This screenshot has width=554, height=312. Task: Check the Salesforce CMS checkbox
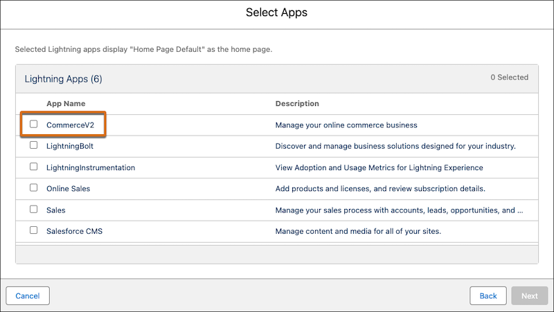[x=33, y=230]
